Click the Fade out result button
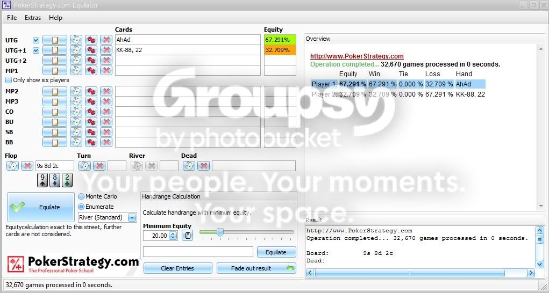Image resolution: width=549 pixels, height=293 pixels. pos(256,268)
